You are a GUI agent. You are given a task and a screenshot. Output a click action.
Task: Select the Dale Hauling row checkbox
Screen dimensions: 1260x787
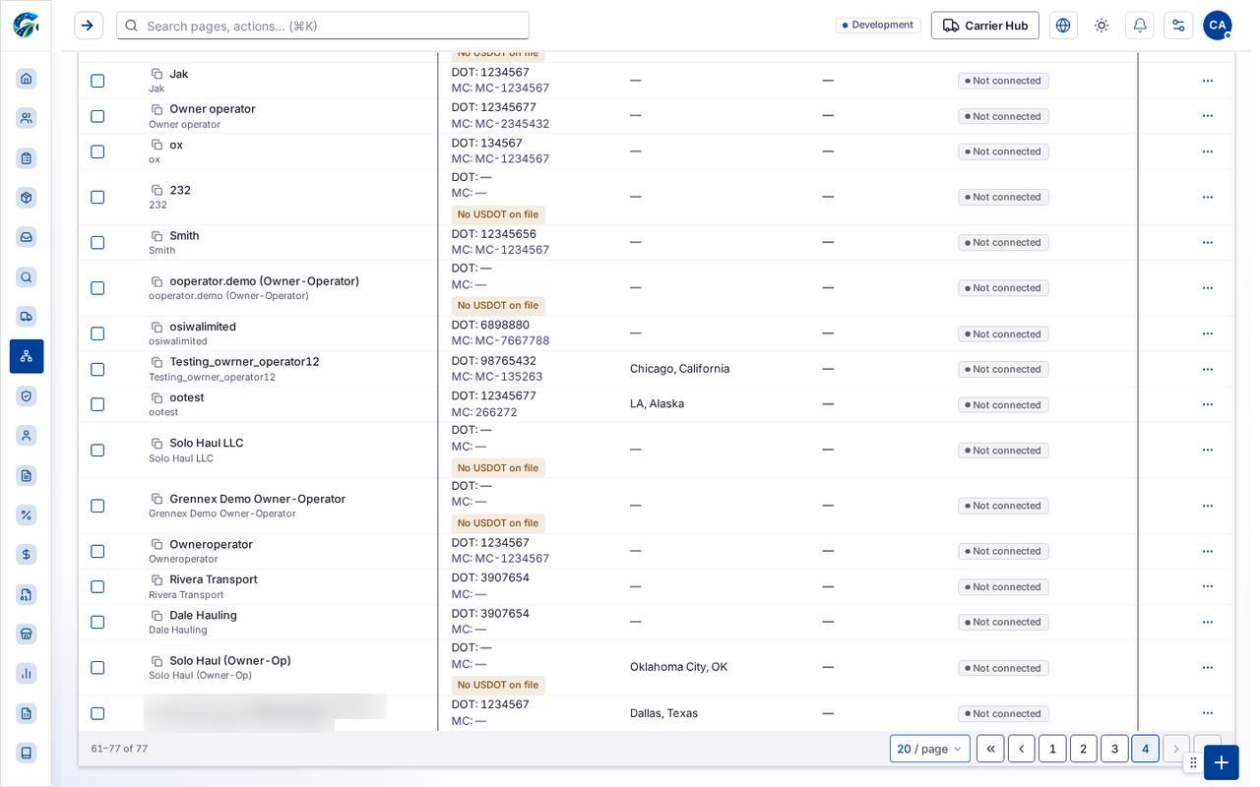pos(97,623)
